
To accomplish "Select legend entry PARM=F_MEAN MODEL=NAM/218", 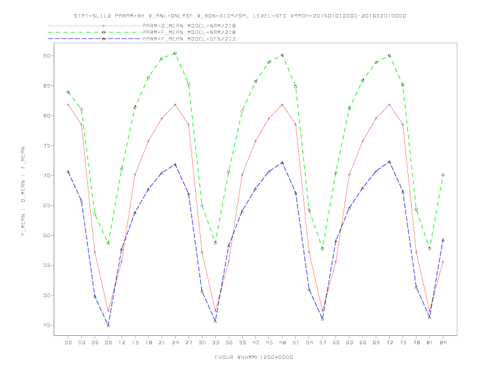I will coord(189,32).
